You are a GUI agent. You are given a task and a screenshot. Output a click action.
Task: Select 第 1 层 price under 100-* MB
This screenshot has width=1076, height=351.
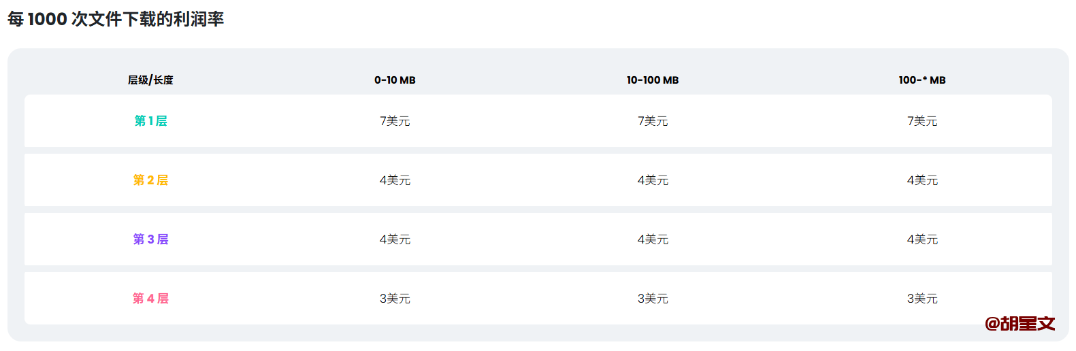point(922,121)
